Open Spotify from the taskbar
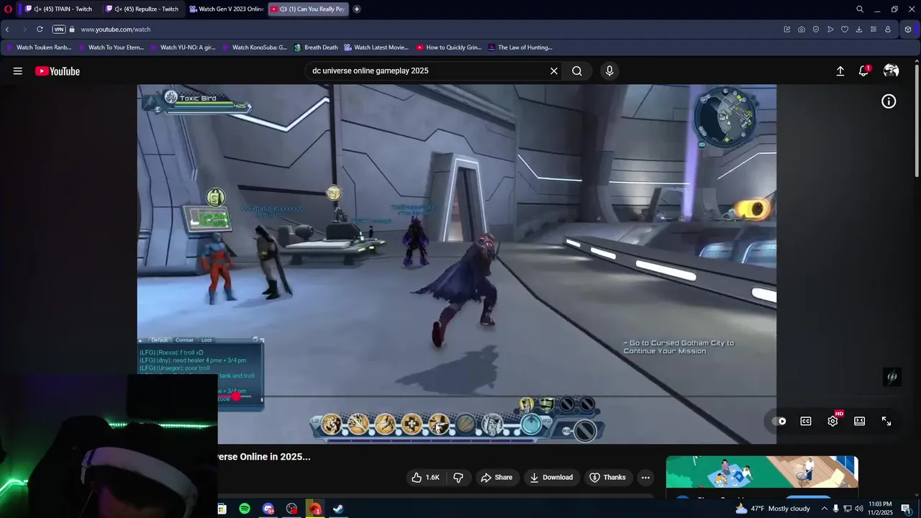The width and height of the screenshot is (921, 518). 245,509
